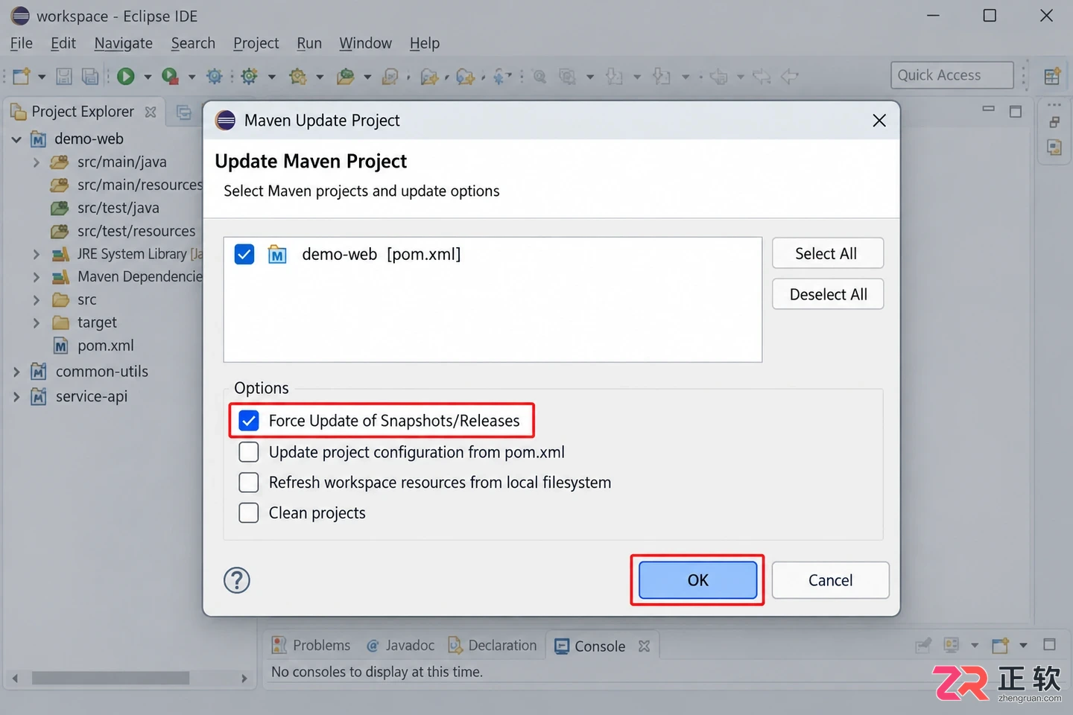The width and height of the screenshot is (1073, 715).
Task: Click the Quick Access search field
Action: pos(952,75)
